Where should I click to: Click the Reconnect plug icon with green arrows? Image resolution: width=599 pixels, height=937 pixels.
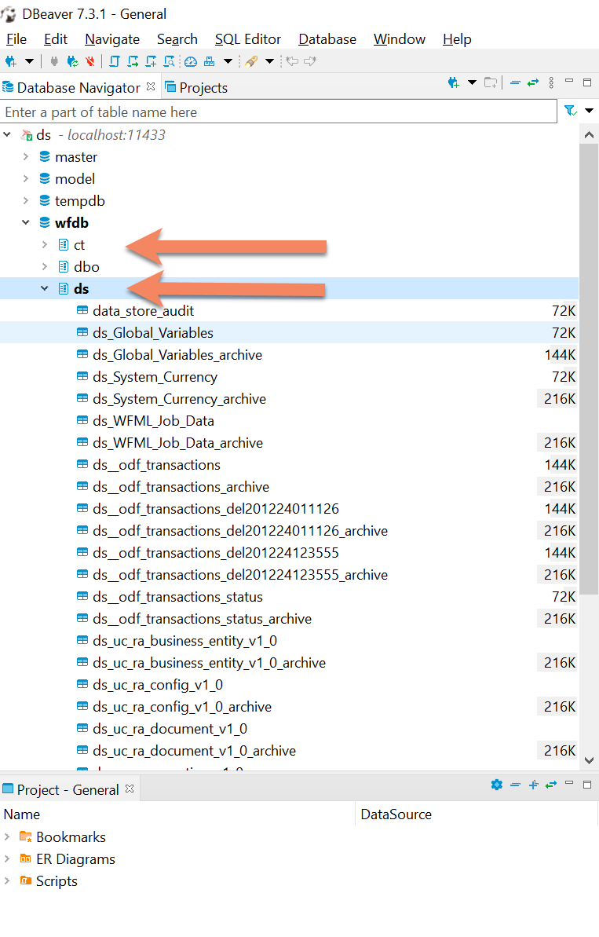[x=72, y=61]
